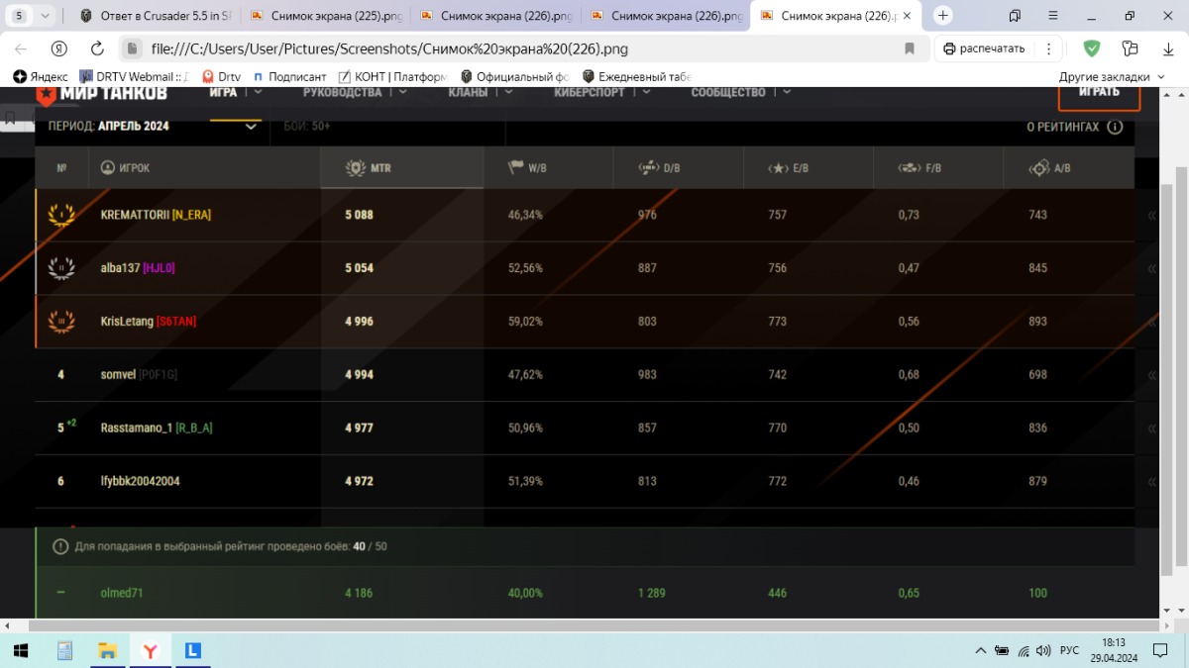Viewport: 1189px width, 668px height.
Task: Open File Explorer from the taskbar
Action: tap(108, 650)
